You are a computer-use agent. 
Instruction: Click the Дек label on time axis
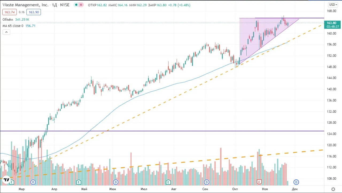[x=295, y=189]
